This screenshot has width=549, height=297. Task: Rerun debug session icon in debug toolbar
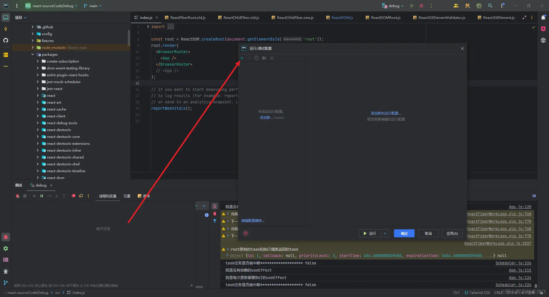[x=17, y=196]
